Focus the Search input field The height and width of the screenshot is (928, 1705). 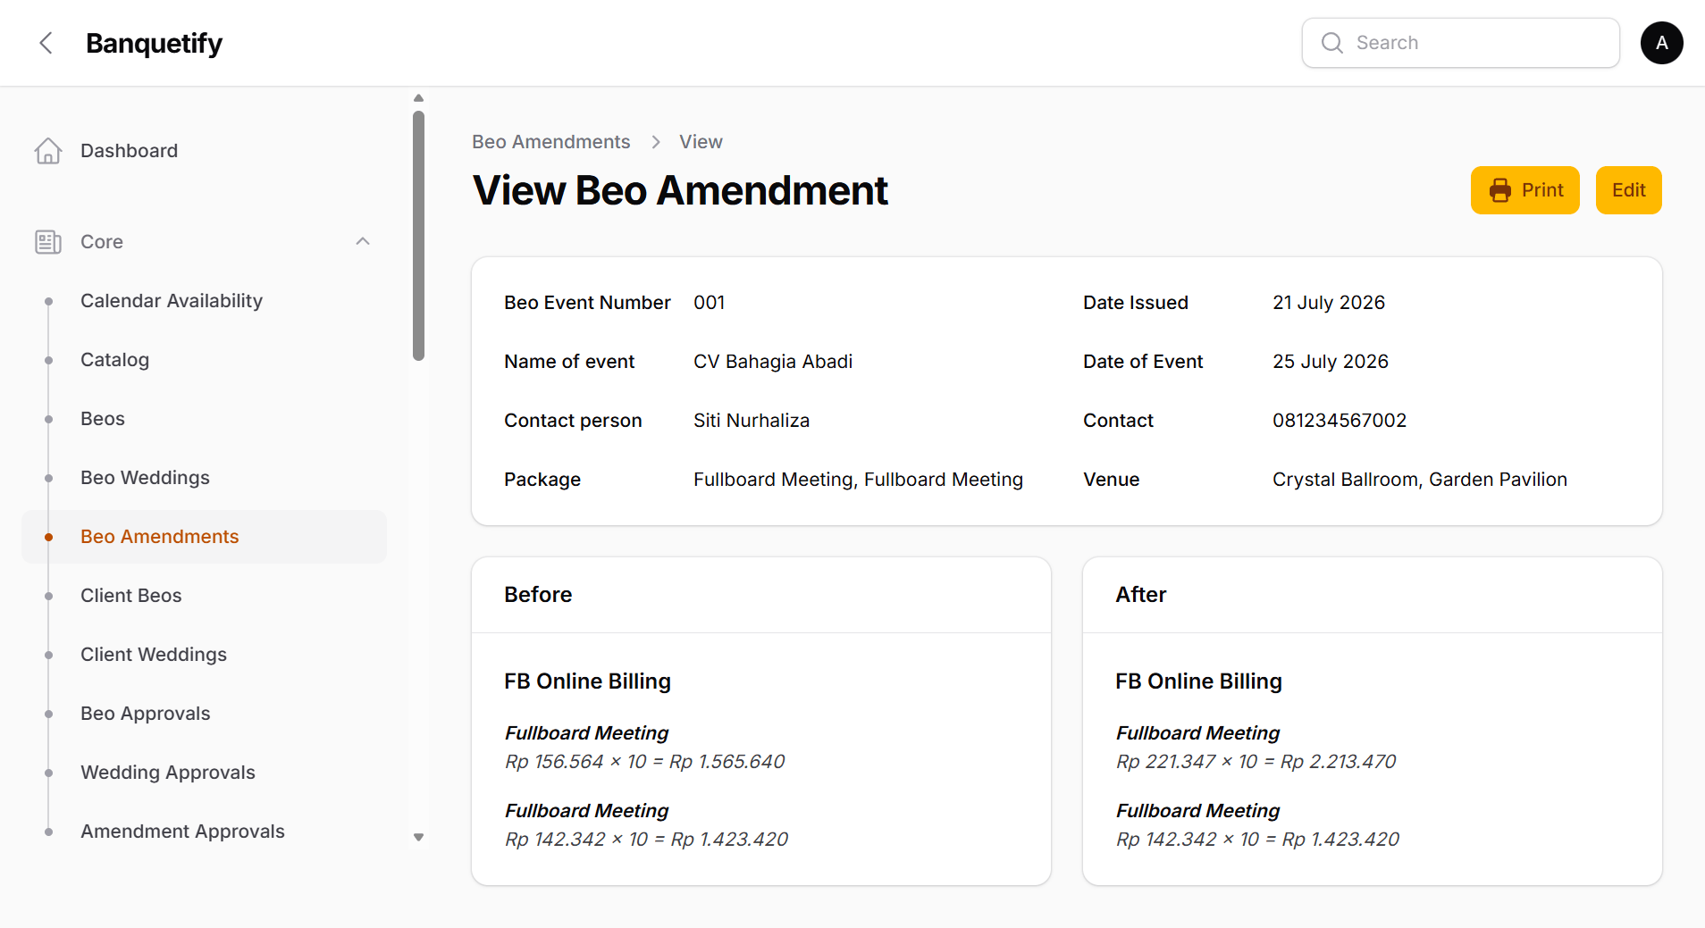pyautogui.click(x=1461, y=43)
